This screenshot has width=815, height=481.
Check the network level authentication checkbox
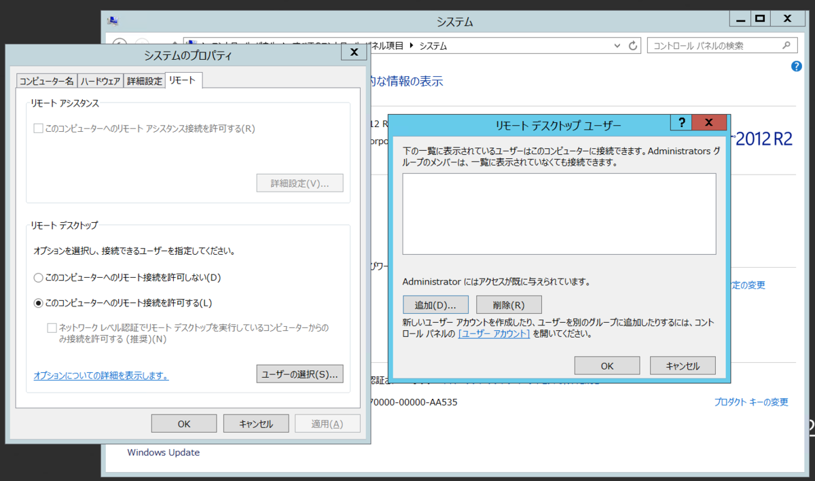[x=52, y=327]
